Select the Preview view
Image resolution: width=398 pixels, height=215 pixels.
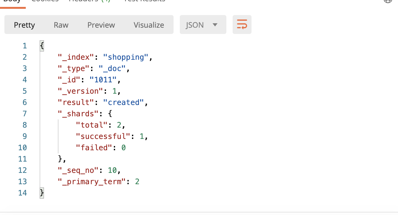(101, 25)
